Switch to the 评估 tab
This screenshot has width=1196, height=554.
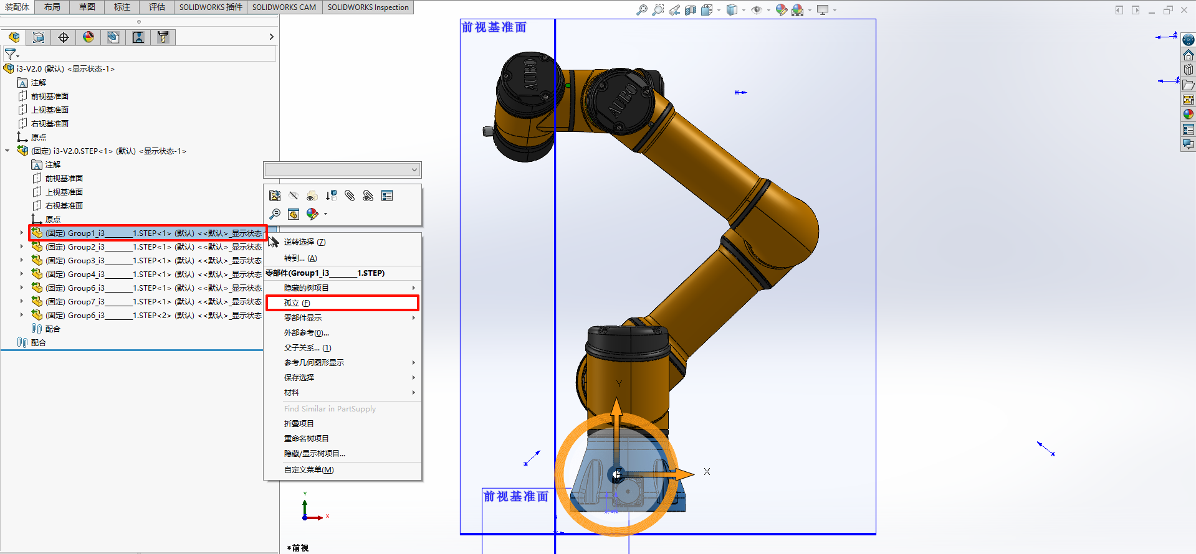coord(157,7)
